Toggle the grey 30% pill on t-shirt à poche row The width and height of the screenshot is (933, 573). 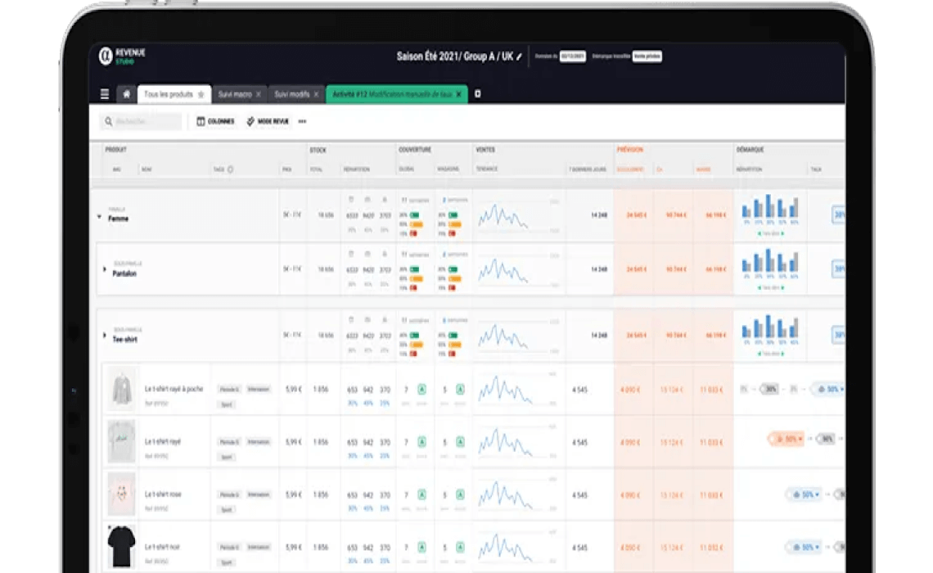770,389
